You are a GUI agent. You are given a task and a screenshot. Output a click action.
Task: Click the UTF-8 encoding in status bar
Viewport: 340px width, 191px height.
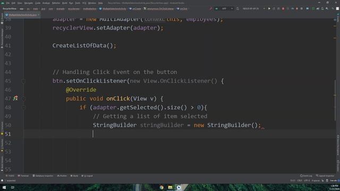point(307,180)
